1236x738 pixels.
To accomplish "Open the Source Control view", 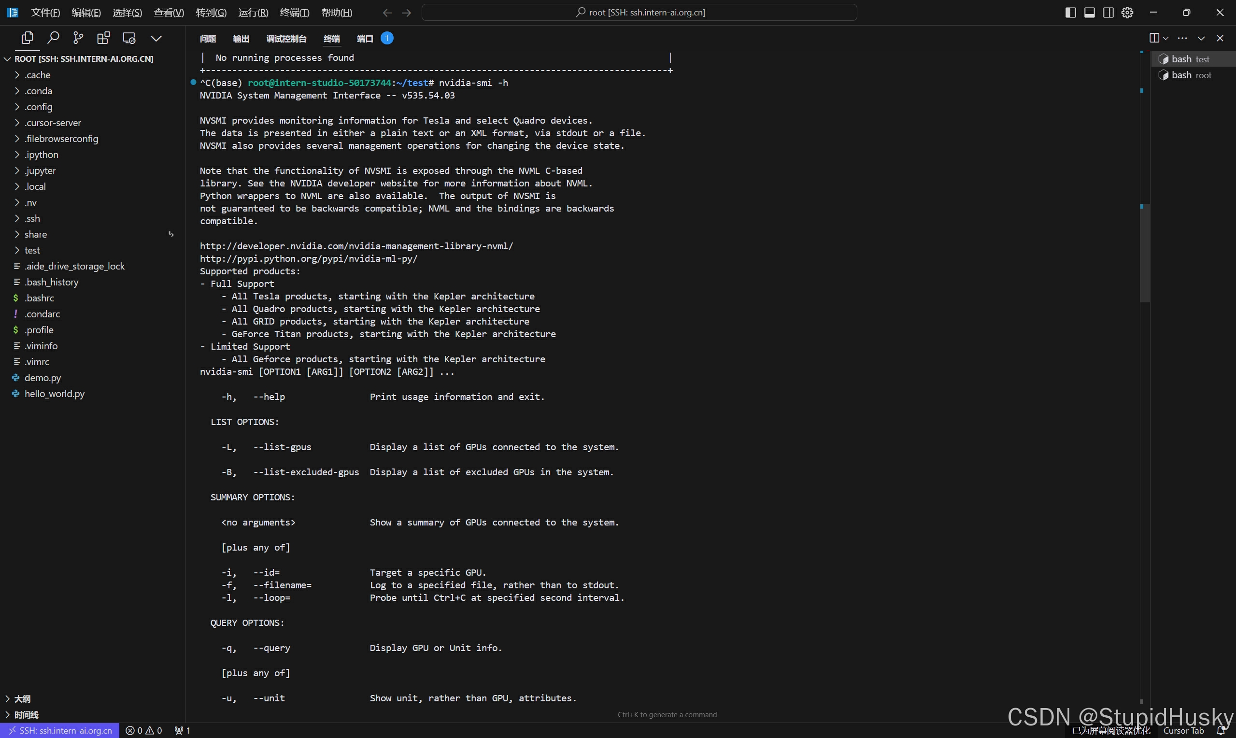I will [x=78, y=38].
